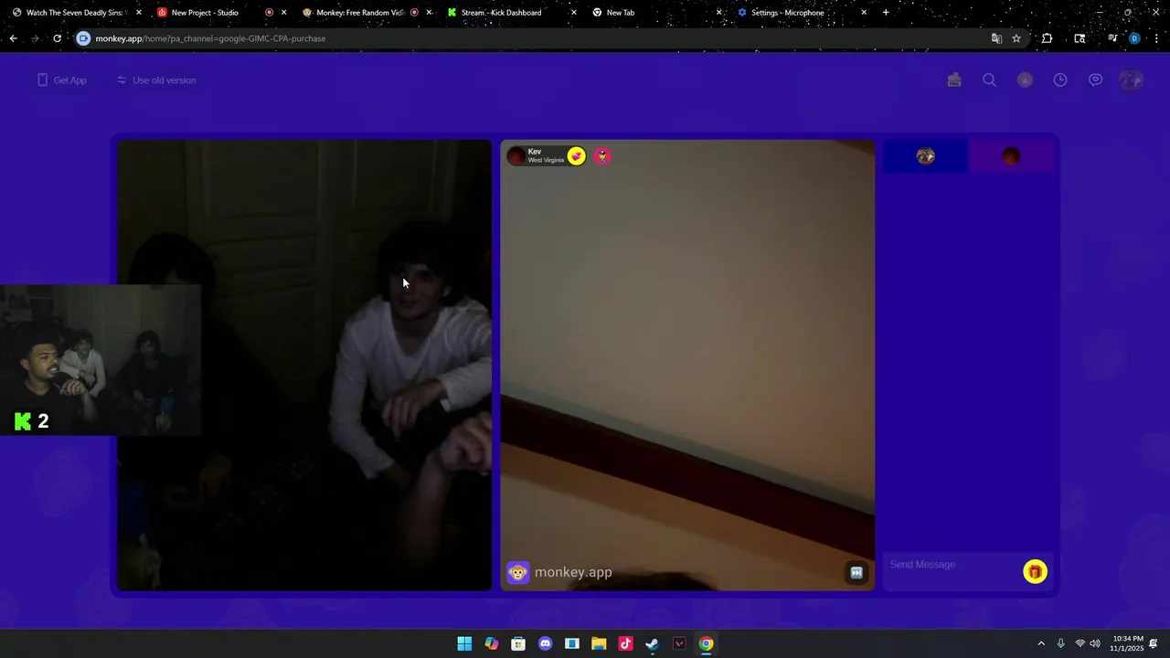This screenshot has height=658, width=1170.
Task: Skip to next match button
Action: pyautogui.click(x=856, y=573)
